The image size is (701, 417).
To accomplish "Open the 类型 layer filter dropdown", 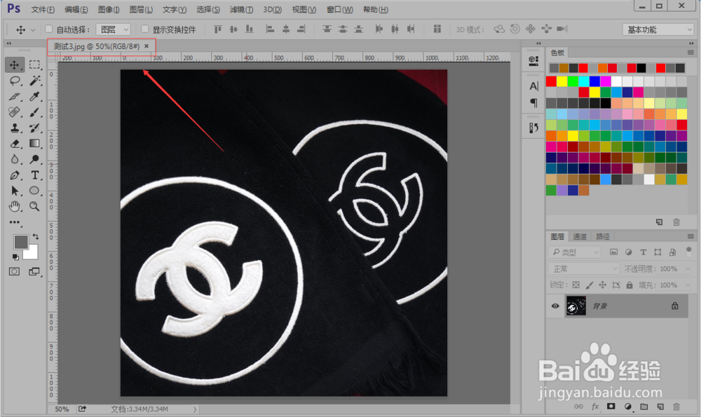I will pos(575,252).
